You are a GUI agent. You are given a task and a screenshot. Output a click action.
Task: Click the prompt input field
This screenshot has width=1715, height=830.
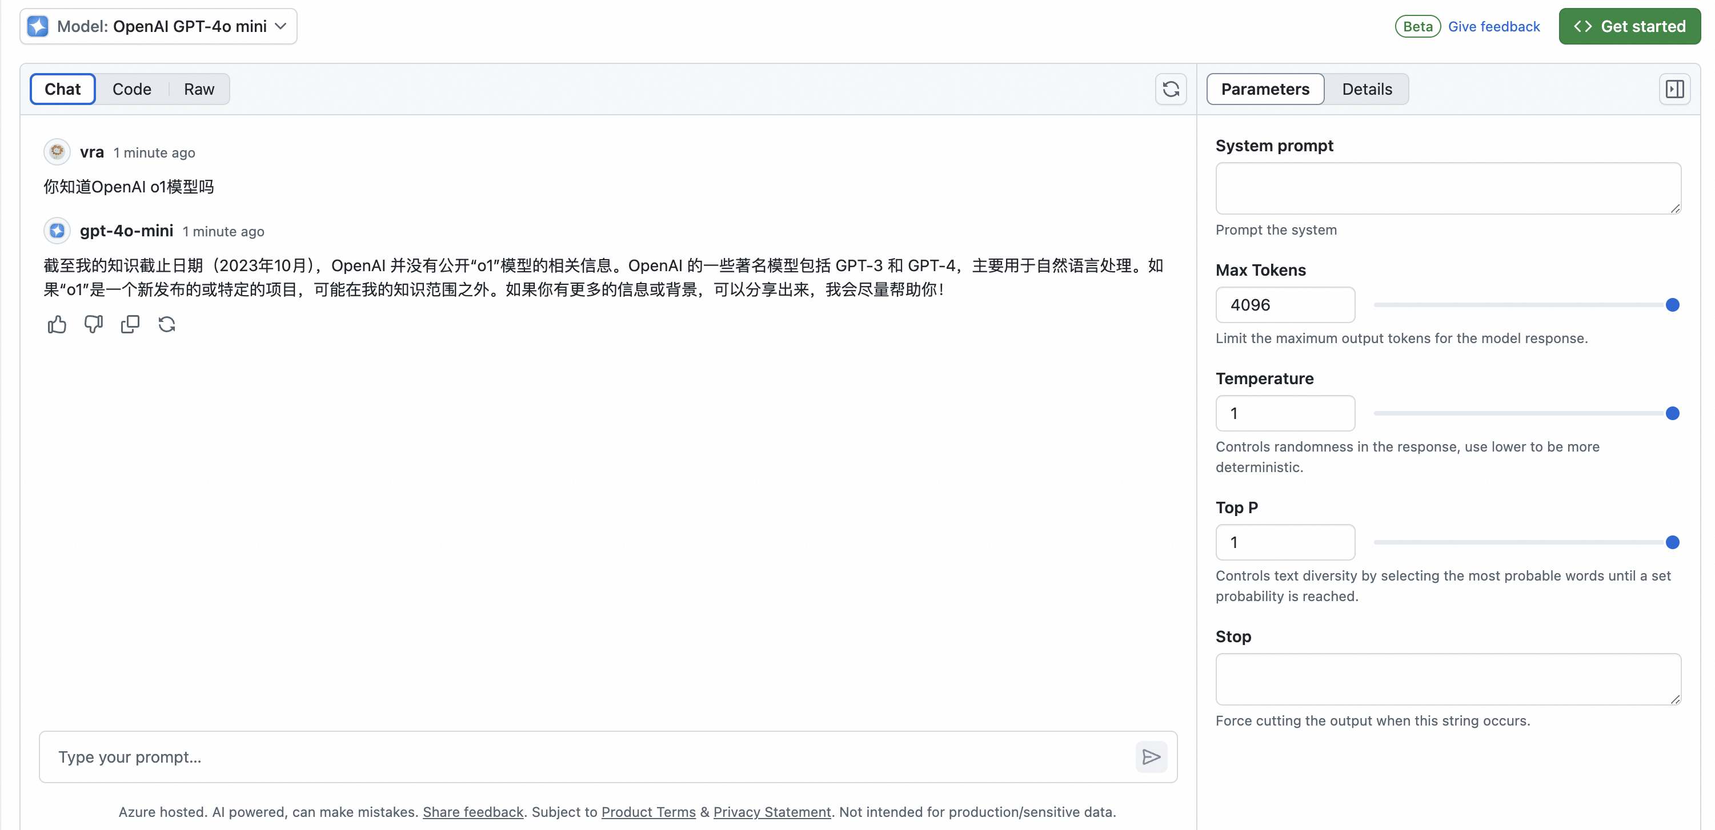[466, 757]
